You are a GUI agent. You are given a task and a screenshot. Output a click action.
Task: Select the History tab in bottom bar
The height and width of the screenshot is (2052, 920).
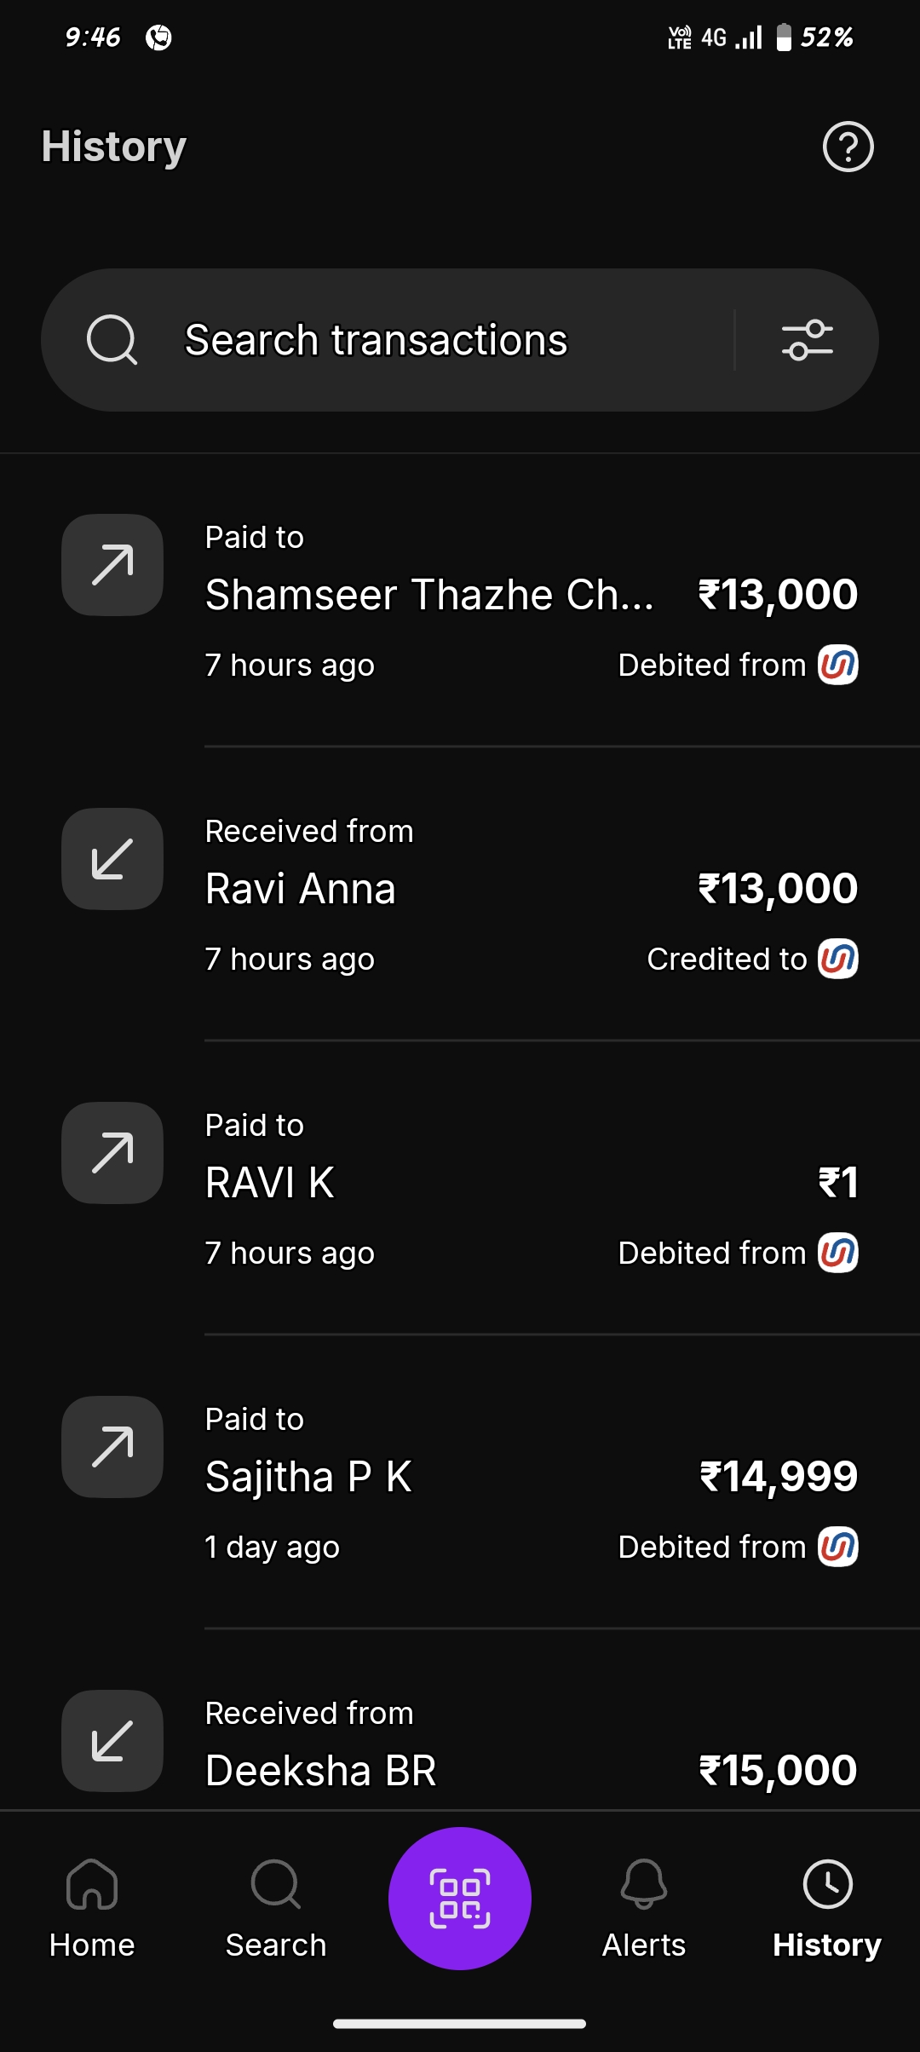827,1909
